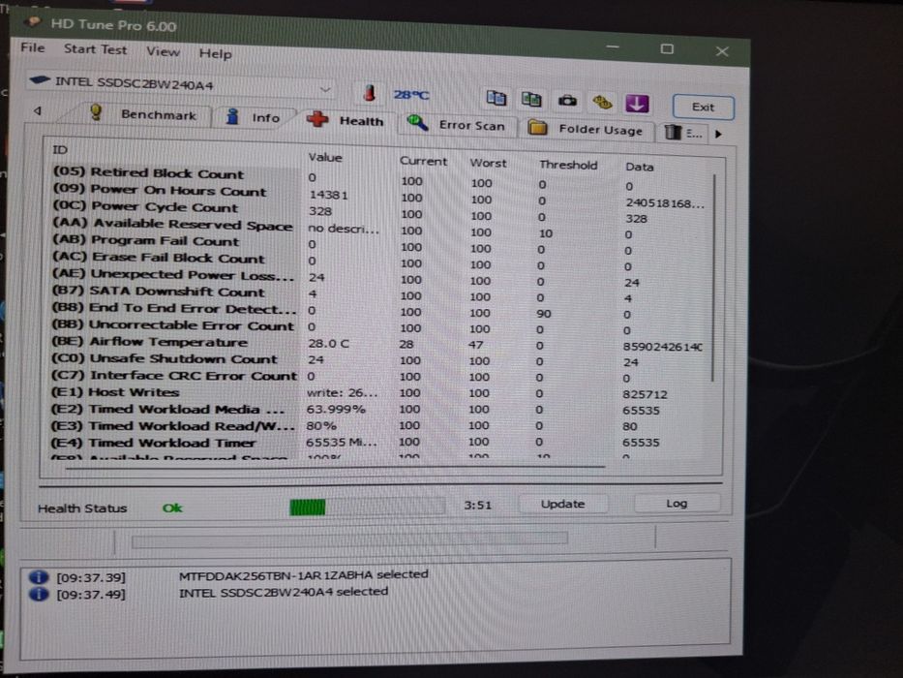
Task: Click the Data column header
Action: click(639, 167)
